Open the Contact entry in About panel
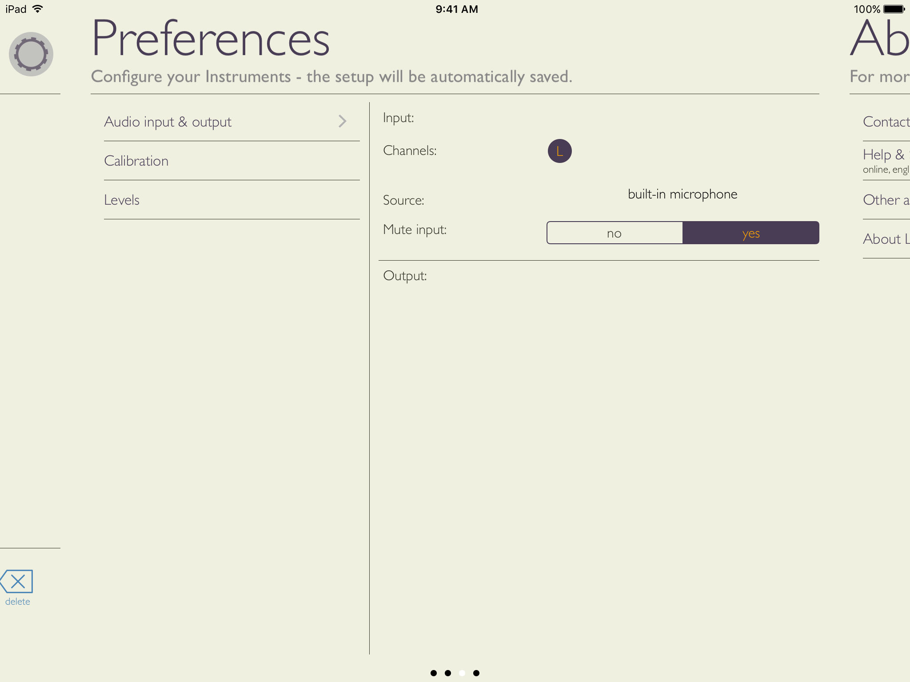Screen dimensions: 910x682 [886, 122]
